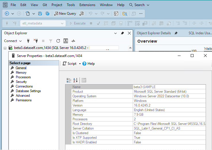Refresh the Object Explorer tree

[58, 41]
